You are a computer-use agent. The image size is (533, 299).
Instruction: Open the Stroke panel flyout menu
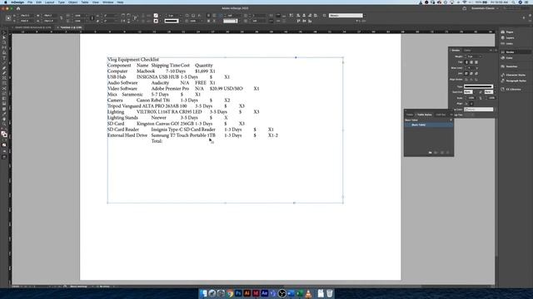[x=496, y=50]
